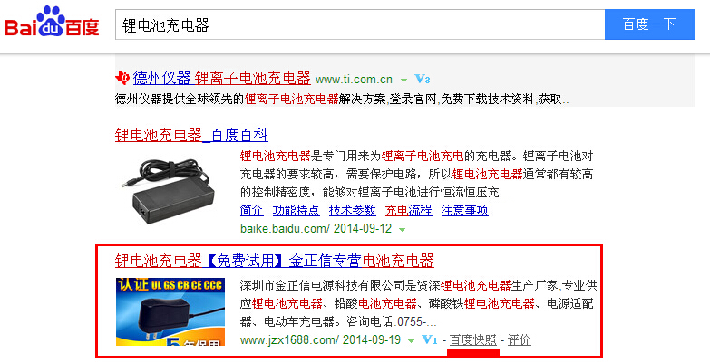Open the black power adapter thumbnail
This screenshot has width=710, height=363.
170,190
